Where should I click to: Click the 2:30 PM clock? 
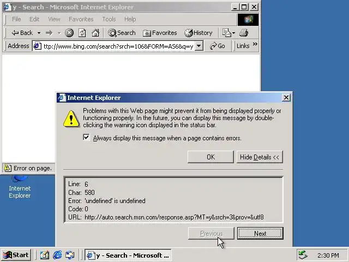328,255
